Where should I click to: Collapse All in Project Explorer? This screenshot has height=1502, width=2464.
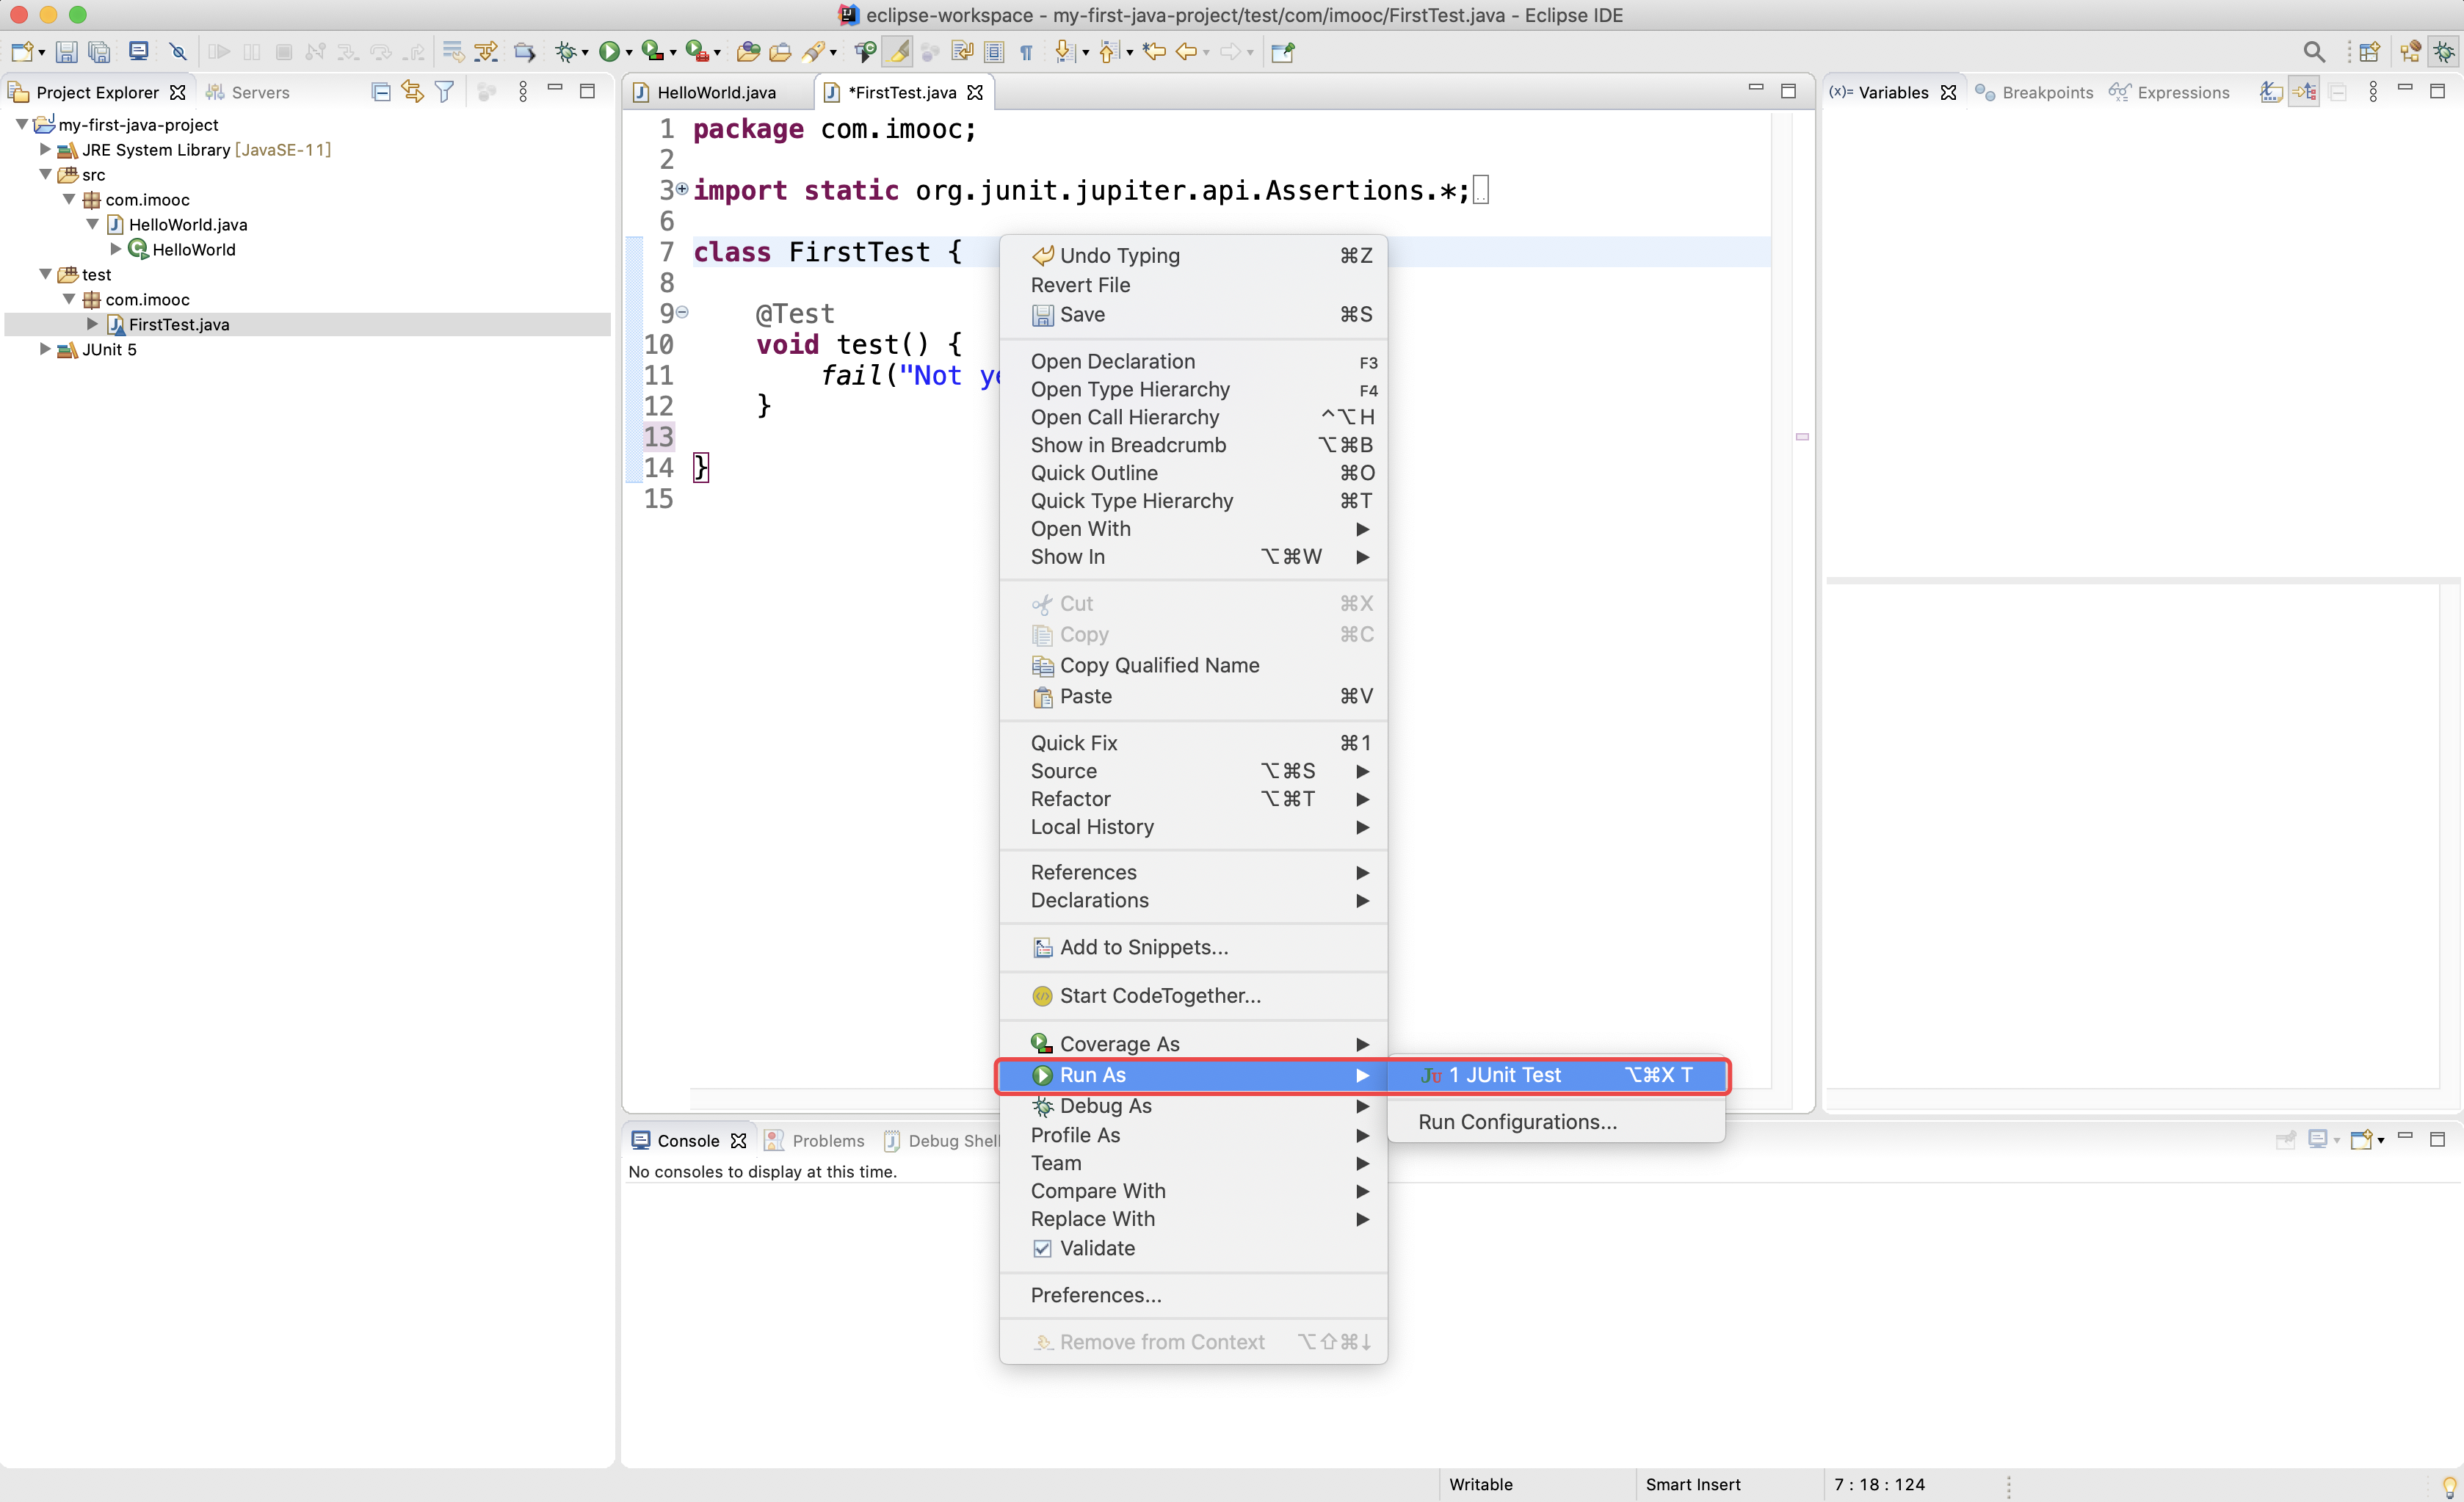(381, 92)
